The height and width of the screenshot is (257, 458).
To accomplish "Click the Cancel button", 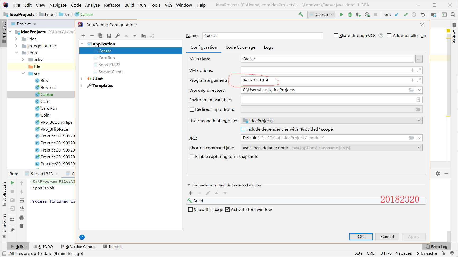I will tap(387, 237).
